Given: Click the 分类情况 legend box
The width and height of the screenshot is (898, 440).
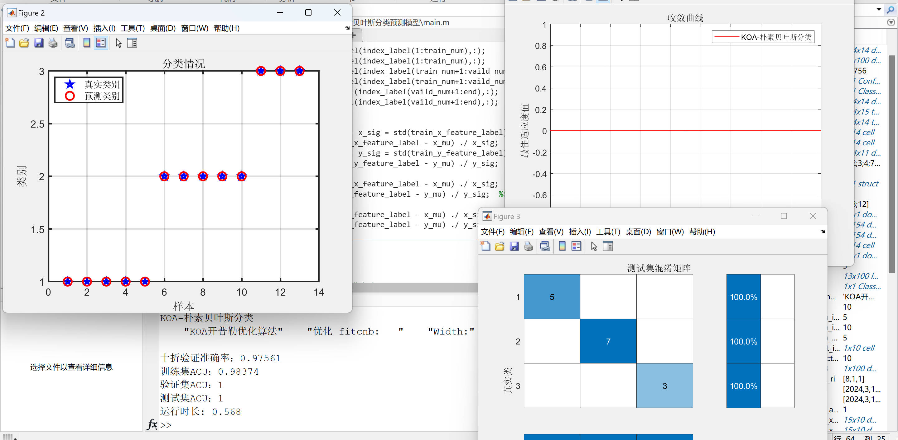Looking at the screenshot, I should [89, 90].
